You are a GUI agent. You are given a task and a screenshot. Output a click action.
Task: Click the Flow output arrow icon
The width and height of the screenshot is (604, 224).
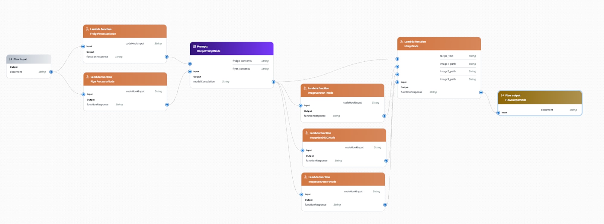coord(503,95)
